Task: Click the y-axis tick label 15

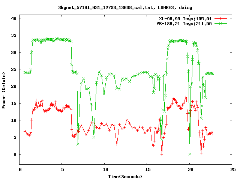Action: pyautogui.click(x=13, y=103)
